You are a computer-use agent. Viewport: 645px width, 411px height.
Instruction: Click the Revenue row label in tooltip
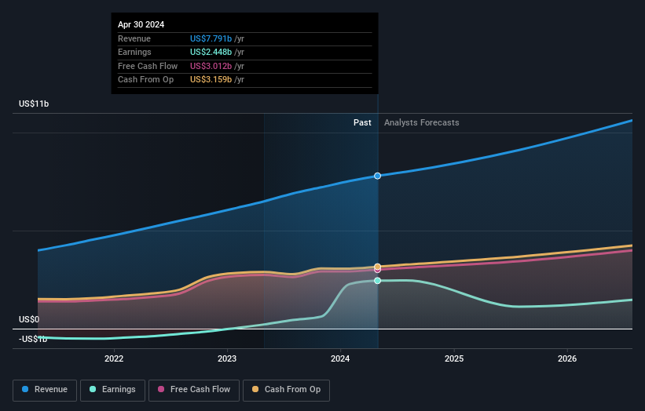(x=134, y=38)
